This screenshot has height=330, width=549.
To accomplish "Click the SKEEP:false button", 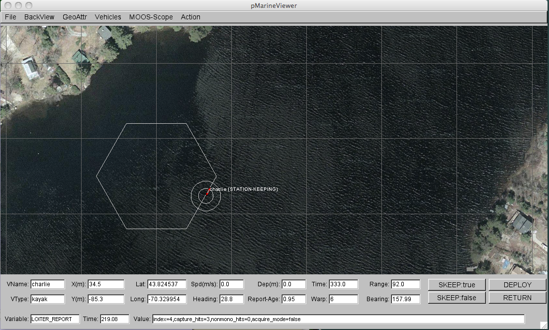I will (x=457, y=298).
